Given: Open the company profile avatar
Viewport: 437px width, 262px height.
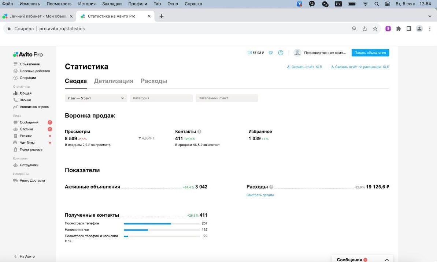Looking at the screenshot, I should click(297, 53).
